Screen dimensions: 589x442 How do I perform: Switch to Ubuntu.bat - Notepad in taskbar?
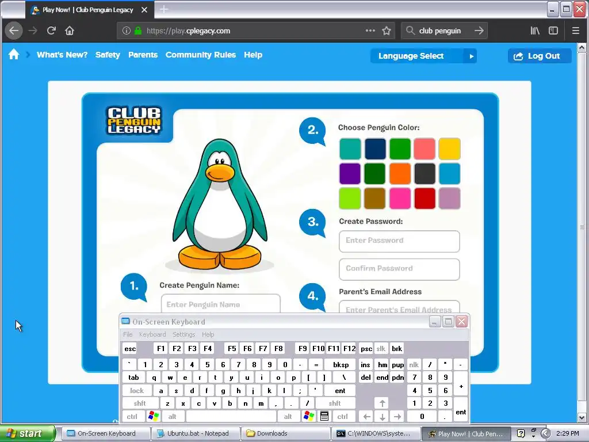pos(194,433)
